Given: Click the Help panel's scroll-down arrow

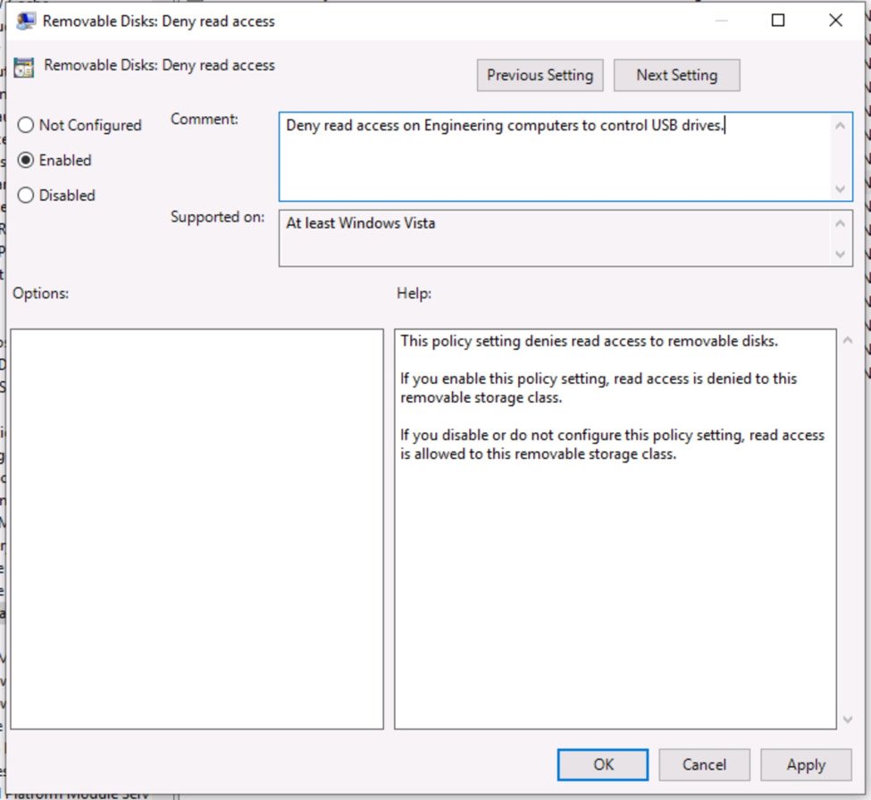Looking at the screenshot, I should coord(847,720).
